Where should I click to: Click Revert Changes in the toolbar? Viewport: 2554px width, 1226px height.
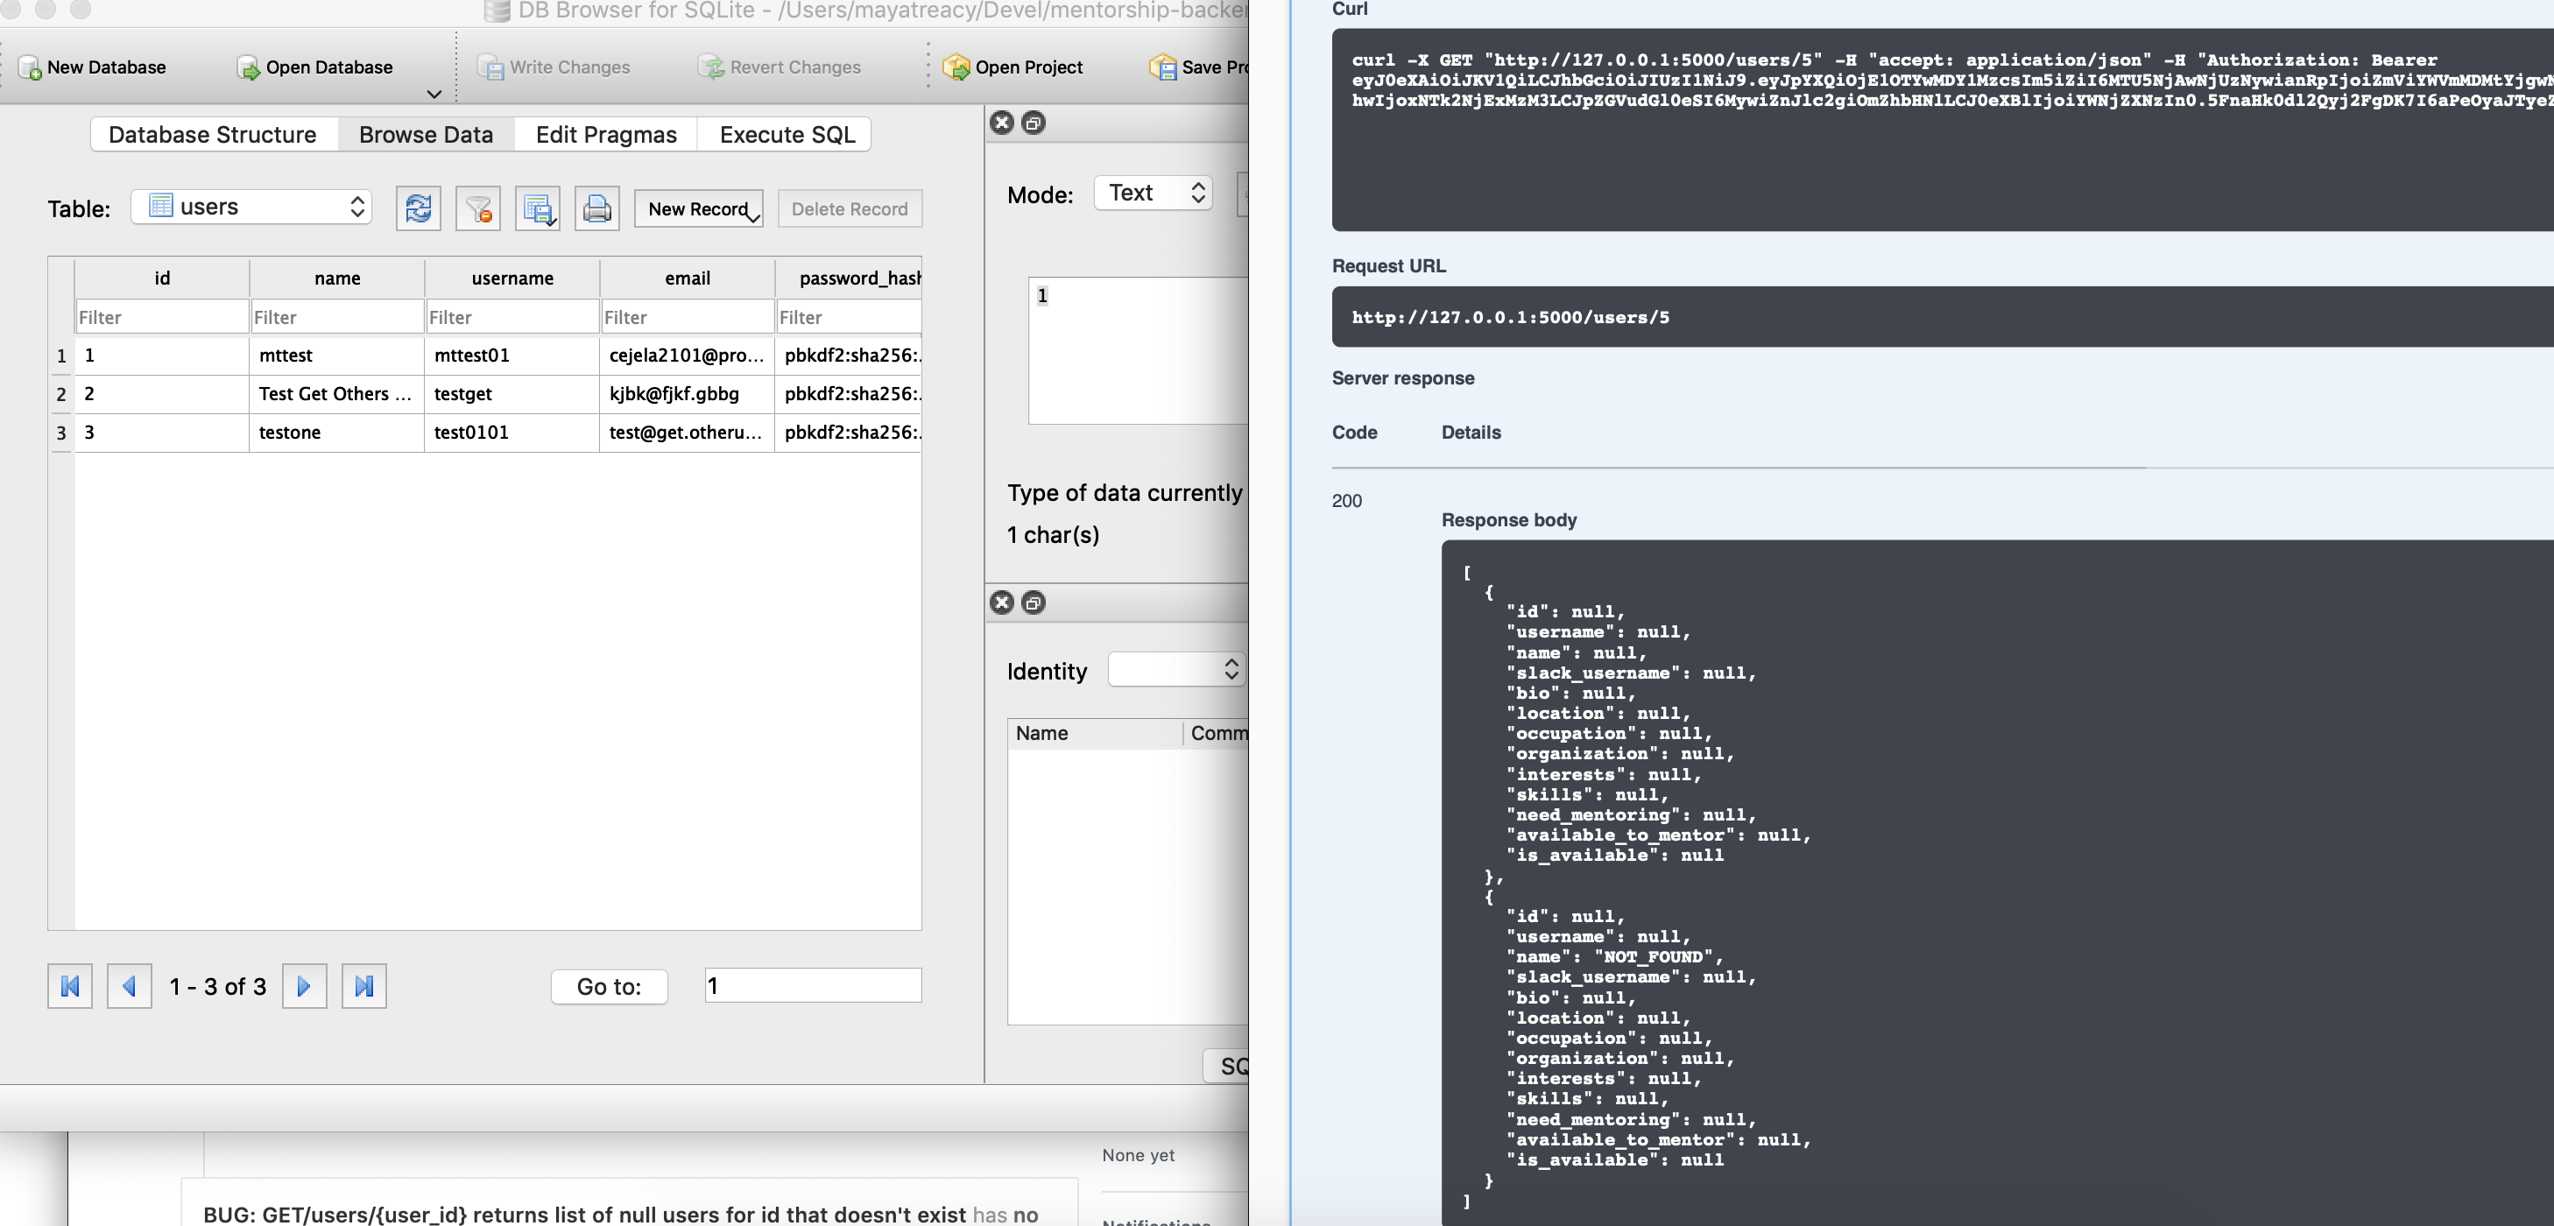pos(780,67)
